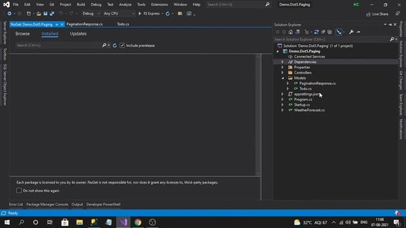Switch to the Todo.cs editor tab

coord(123,24)
